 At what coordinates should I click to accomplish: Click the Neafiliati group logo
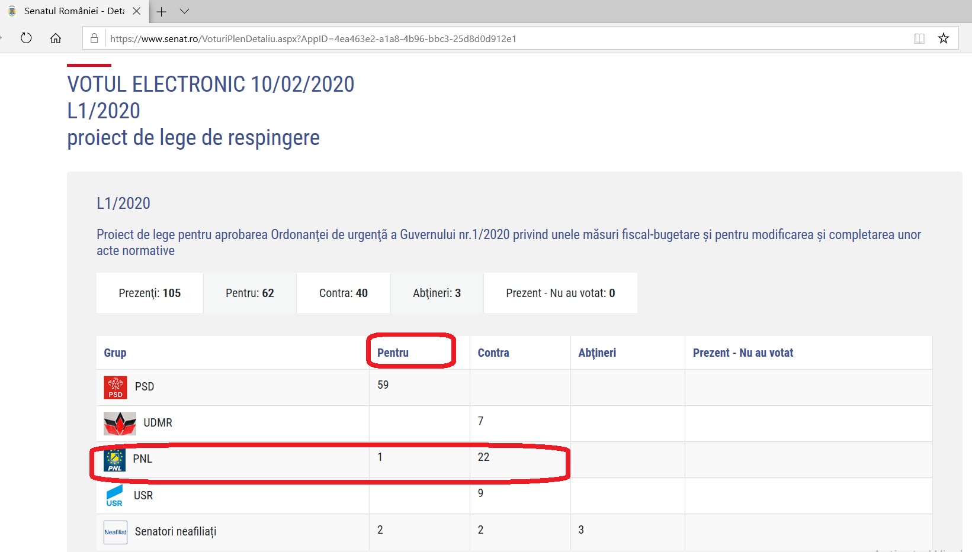click(116, 532)
